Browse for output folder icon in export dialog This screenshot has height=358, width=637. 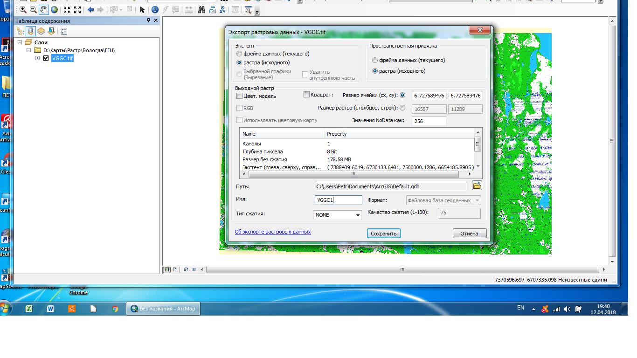(x=477, y=186)
